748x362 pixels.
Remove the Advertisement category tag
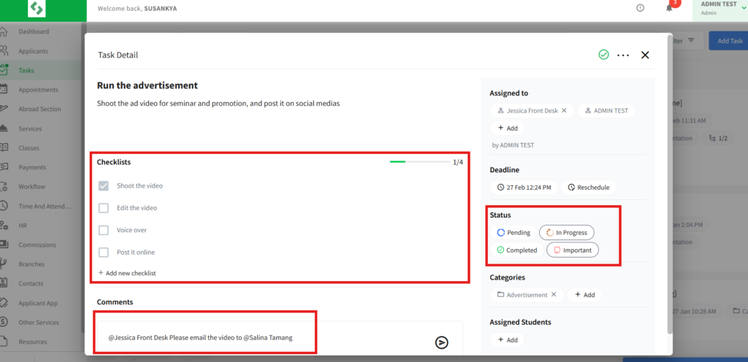(554, 295)
